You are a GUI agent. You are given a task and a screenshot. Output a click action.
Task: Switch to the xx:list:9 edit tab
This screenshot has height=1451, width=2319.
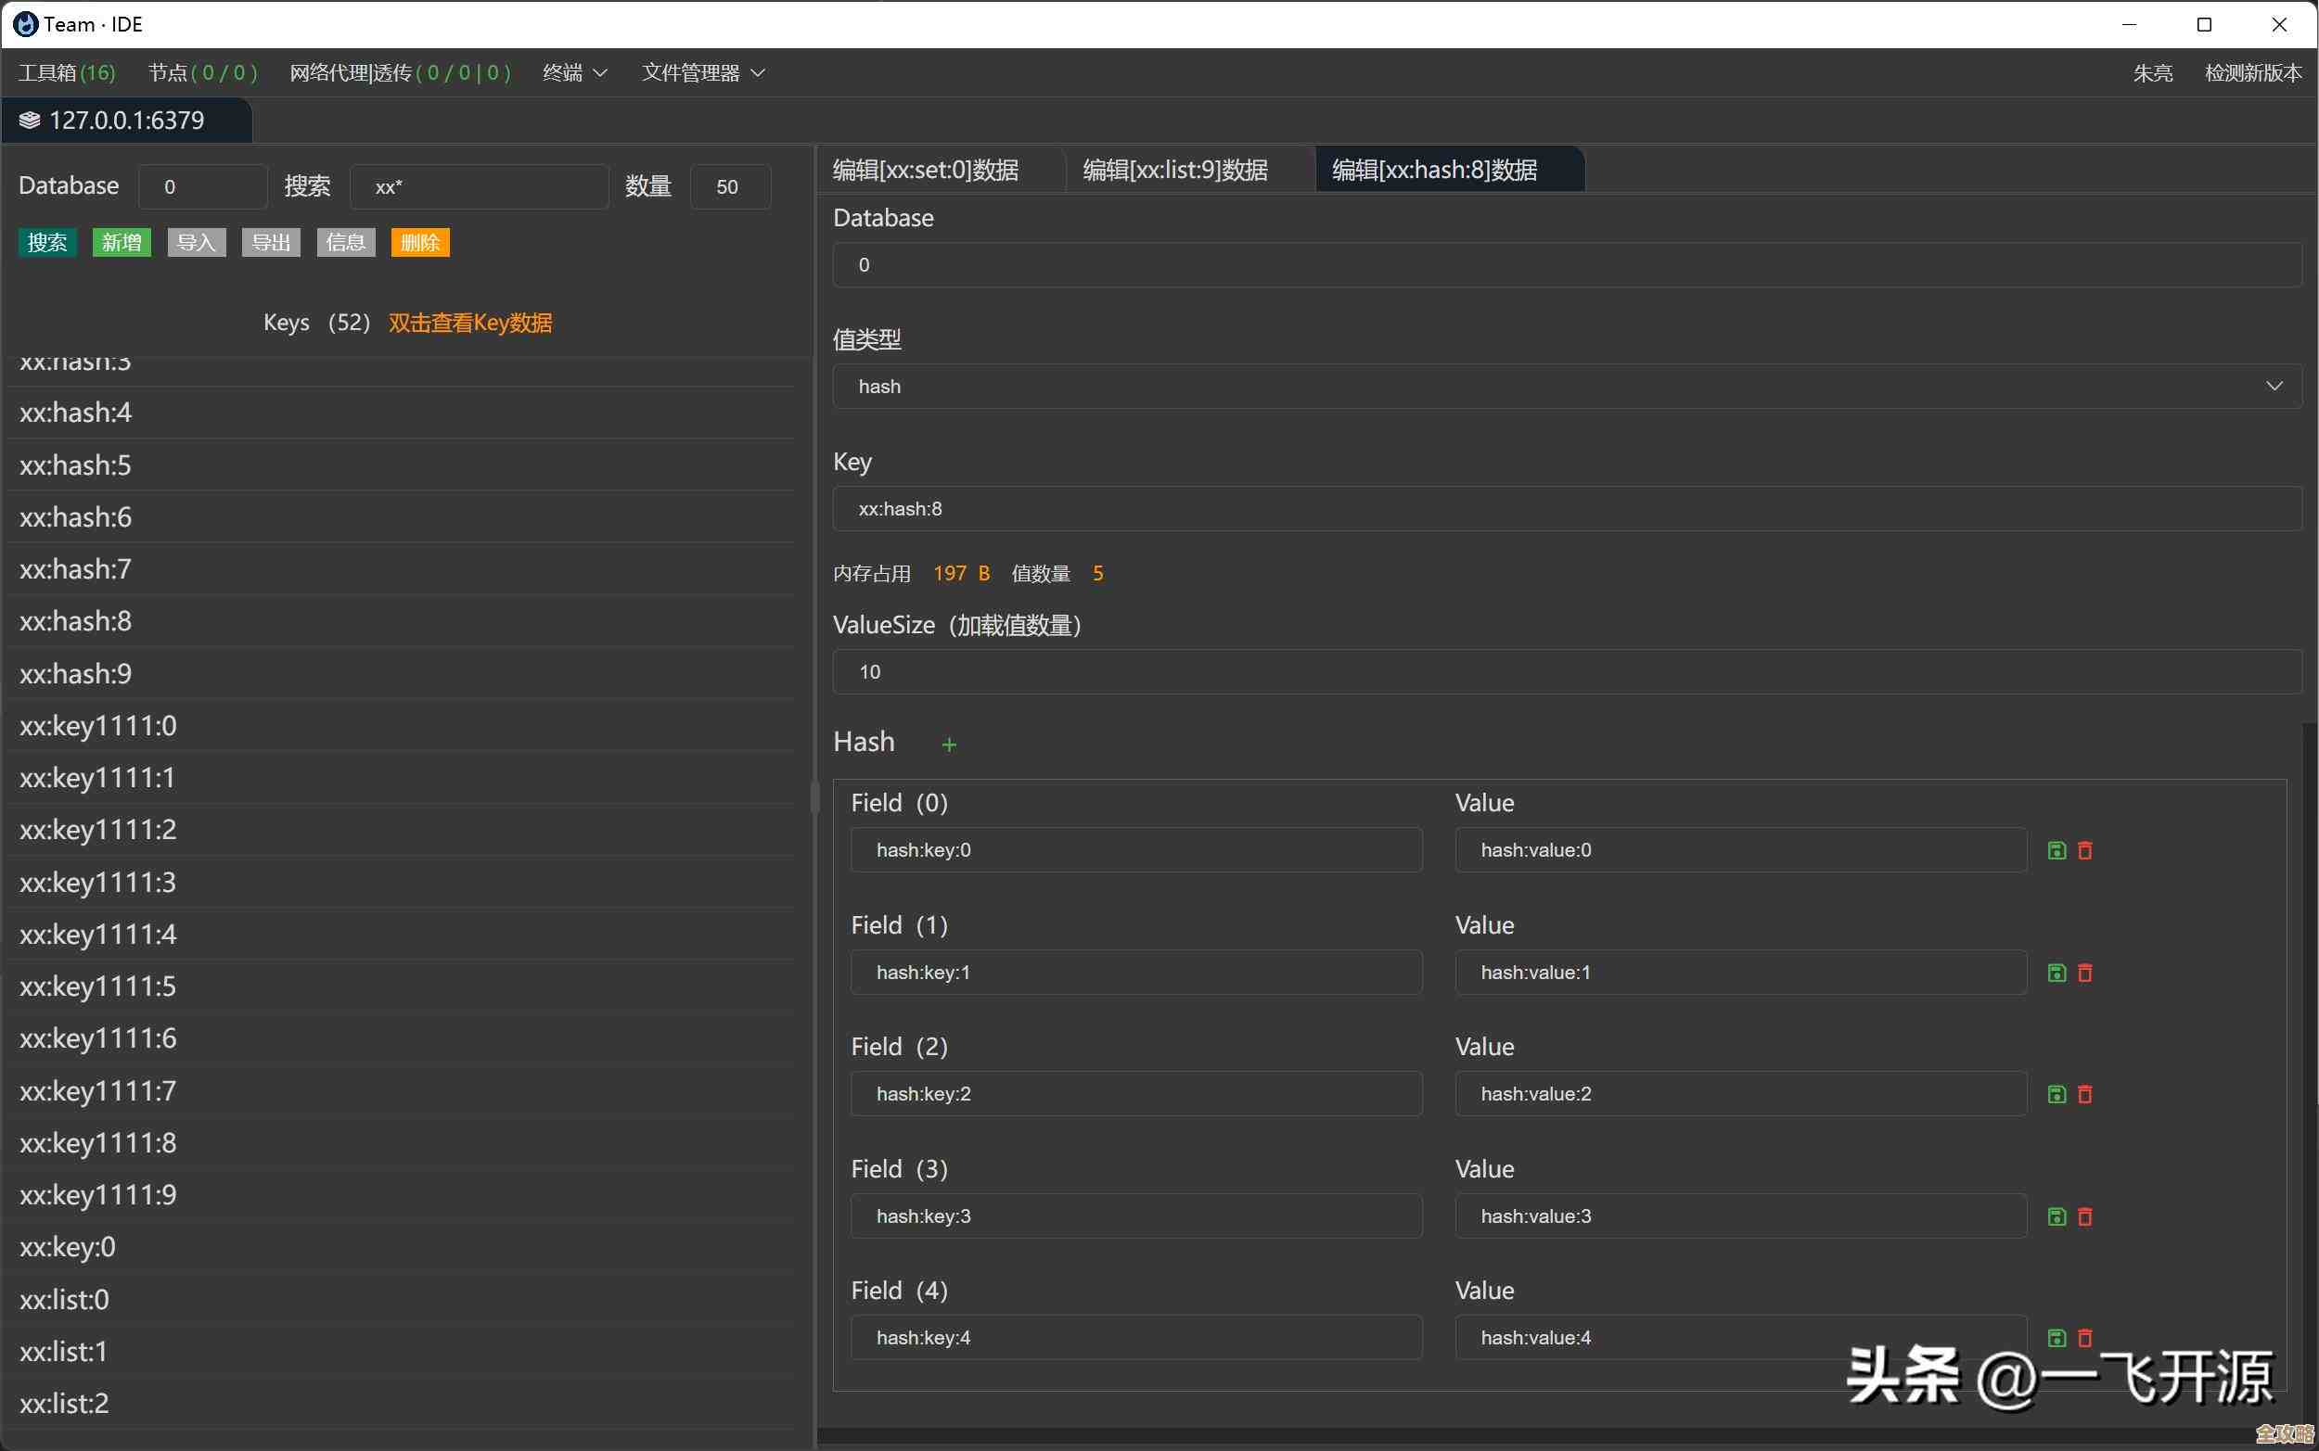click(x=1176, y=171)
